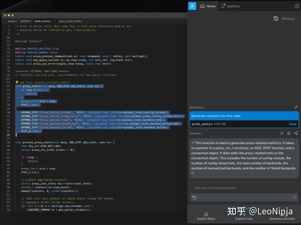The image size is (301, 225).
Task: Copy the answer with the copy icon
Action: [x=289, y=133]
